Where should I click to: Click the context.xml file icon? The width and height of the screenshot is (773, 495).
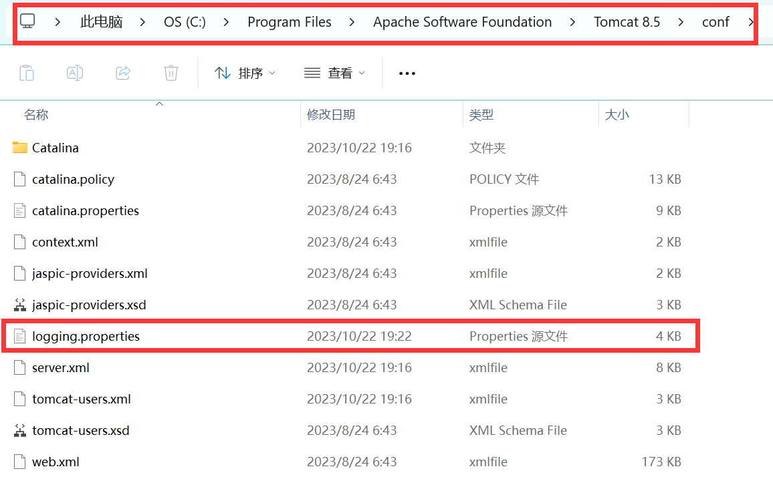coord(19,242)
